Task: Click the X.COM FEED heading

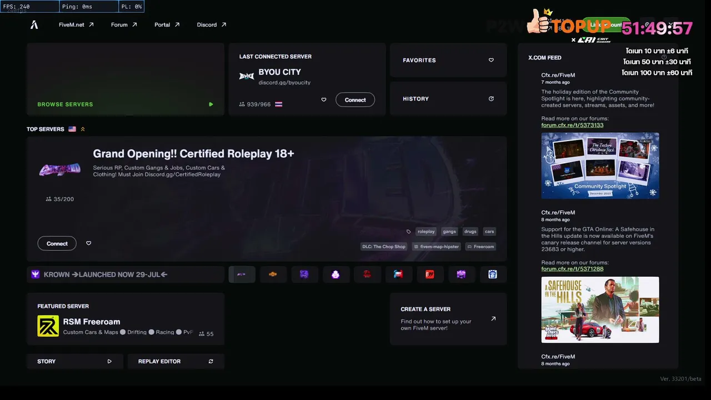Action: [545, 58]
